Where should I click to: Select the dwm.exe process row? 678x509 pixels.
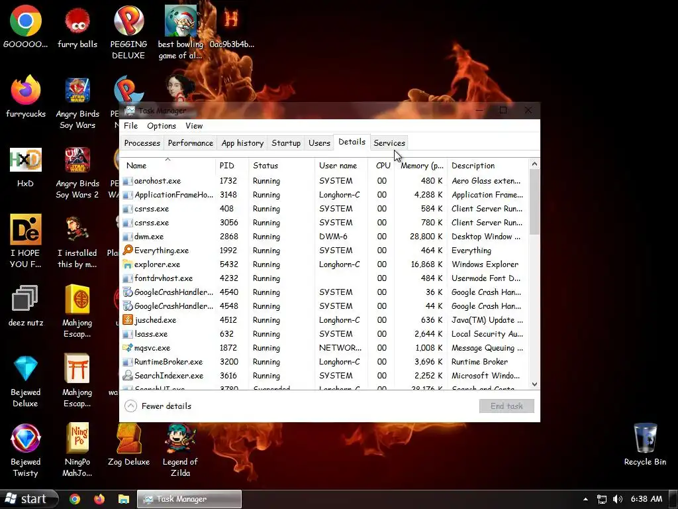pos(324,237)
